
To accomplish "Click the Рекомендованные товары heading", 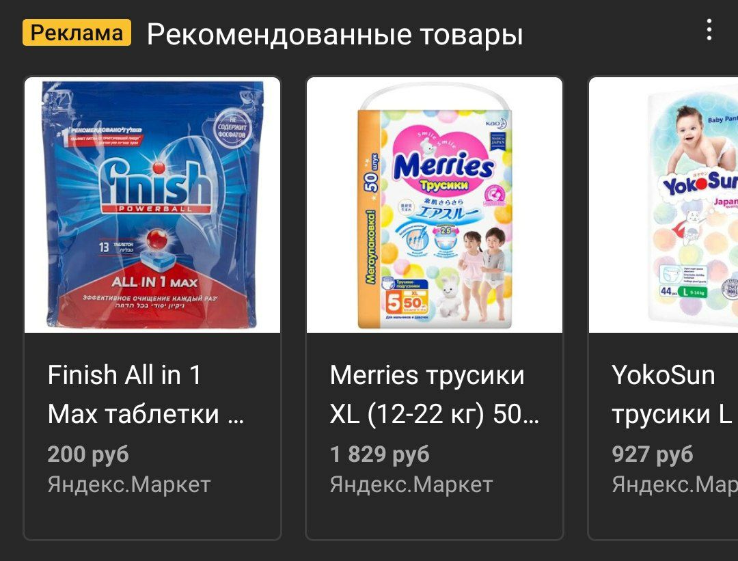I will 335,35.
